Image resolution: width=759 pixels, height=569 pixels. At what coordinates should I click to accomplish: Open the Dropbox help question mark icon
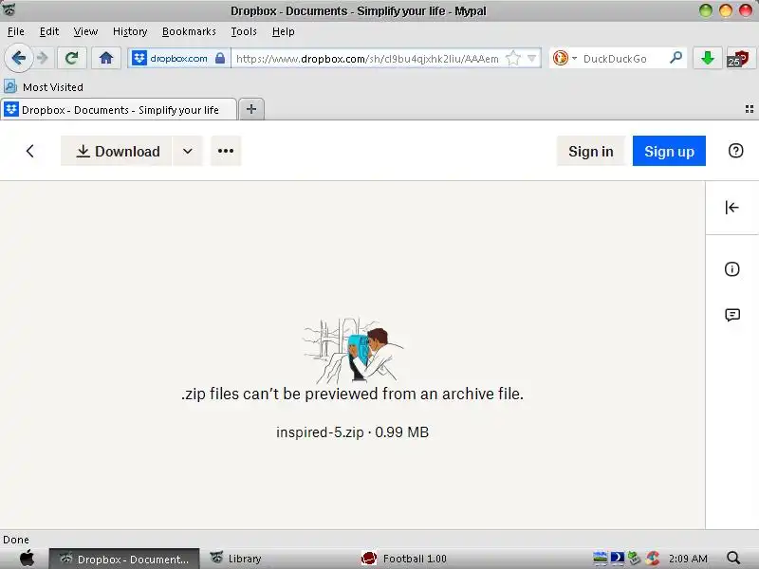point(736,151)
